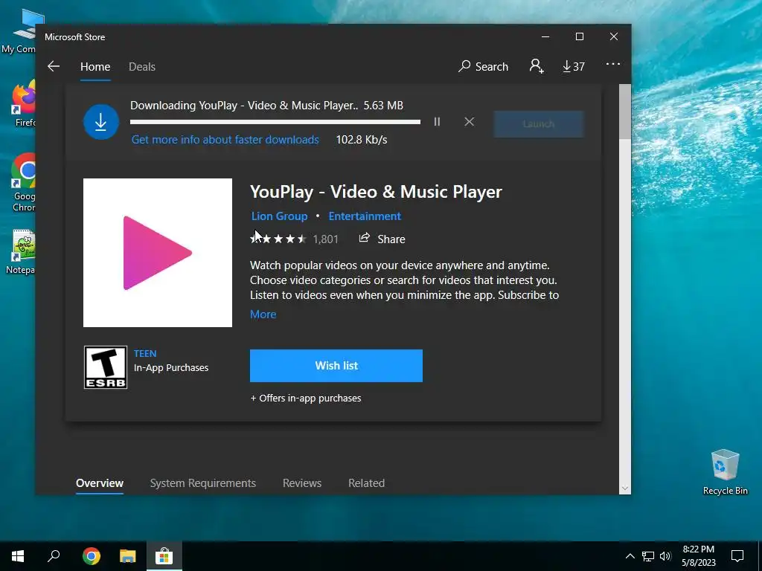Click the download progress bar
Viewport: 762px width, 571px height.
pos(275,122)
